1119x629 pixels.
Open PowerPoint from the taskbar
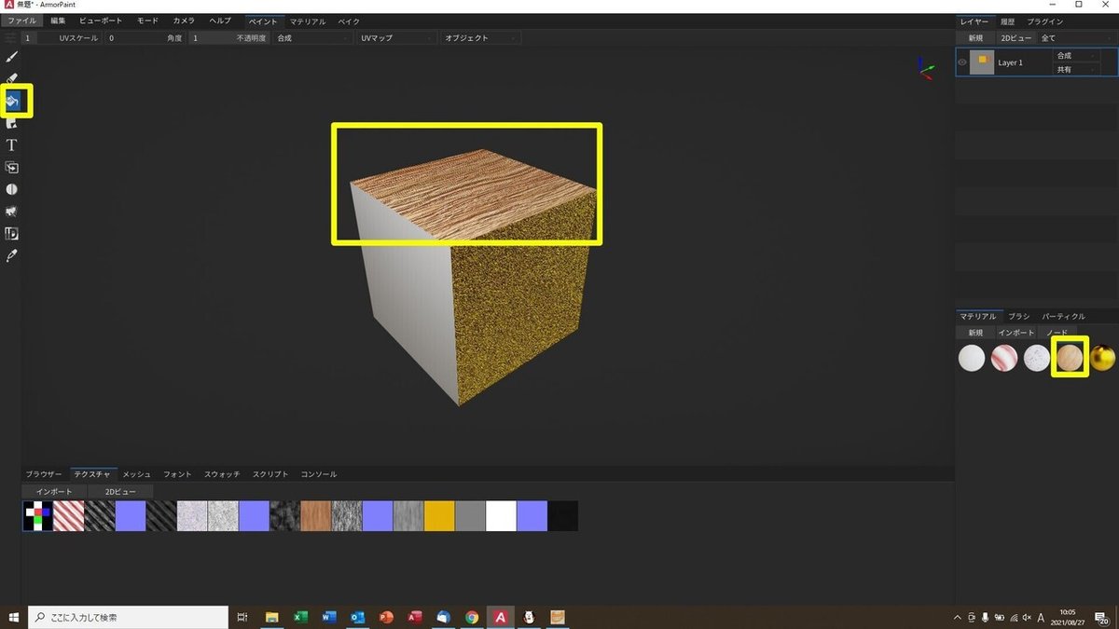386,617
